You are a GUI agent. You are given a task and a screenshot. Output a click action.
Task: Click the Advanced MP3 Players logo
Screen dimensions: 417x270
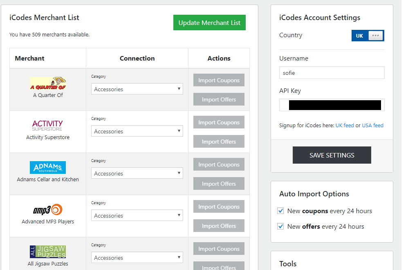point(48,209)
